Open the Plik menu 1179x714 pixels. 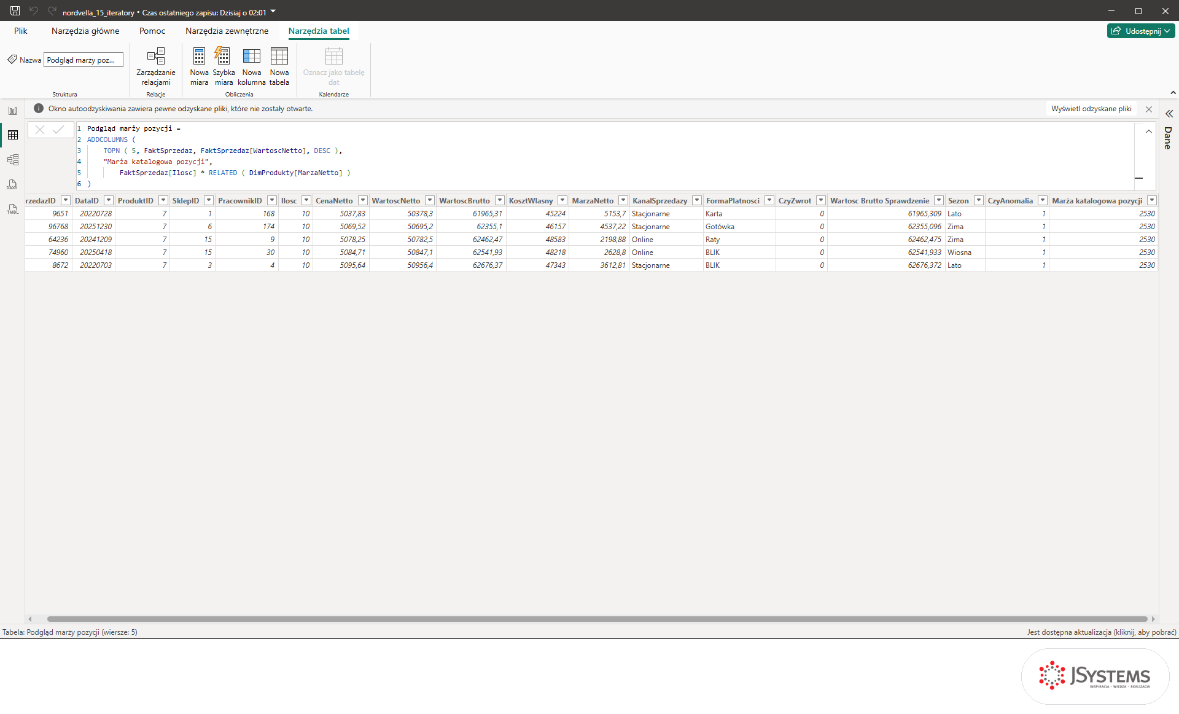tap(21, 31)
